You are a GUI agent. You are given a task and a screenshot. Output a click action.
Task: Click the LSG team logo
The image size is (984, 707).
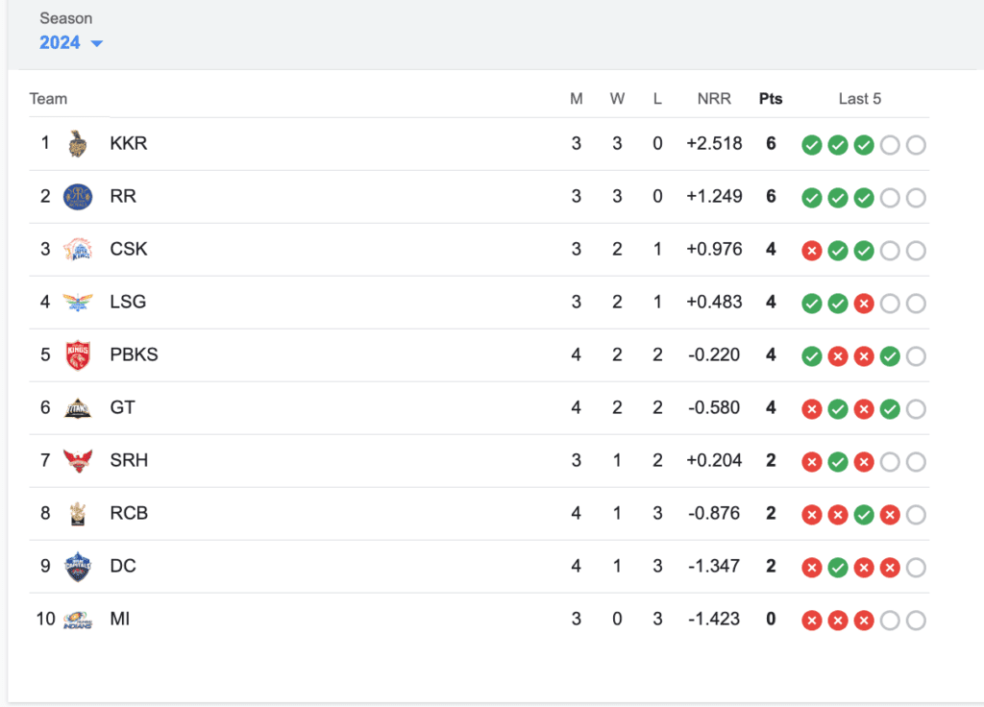pos(76,302)
